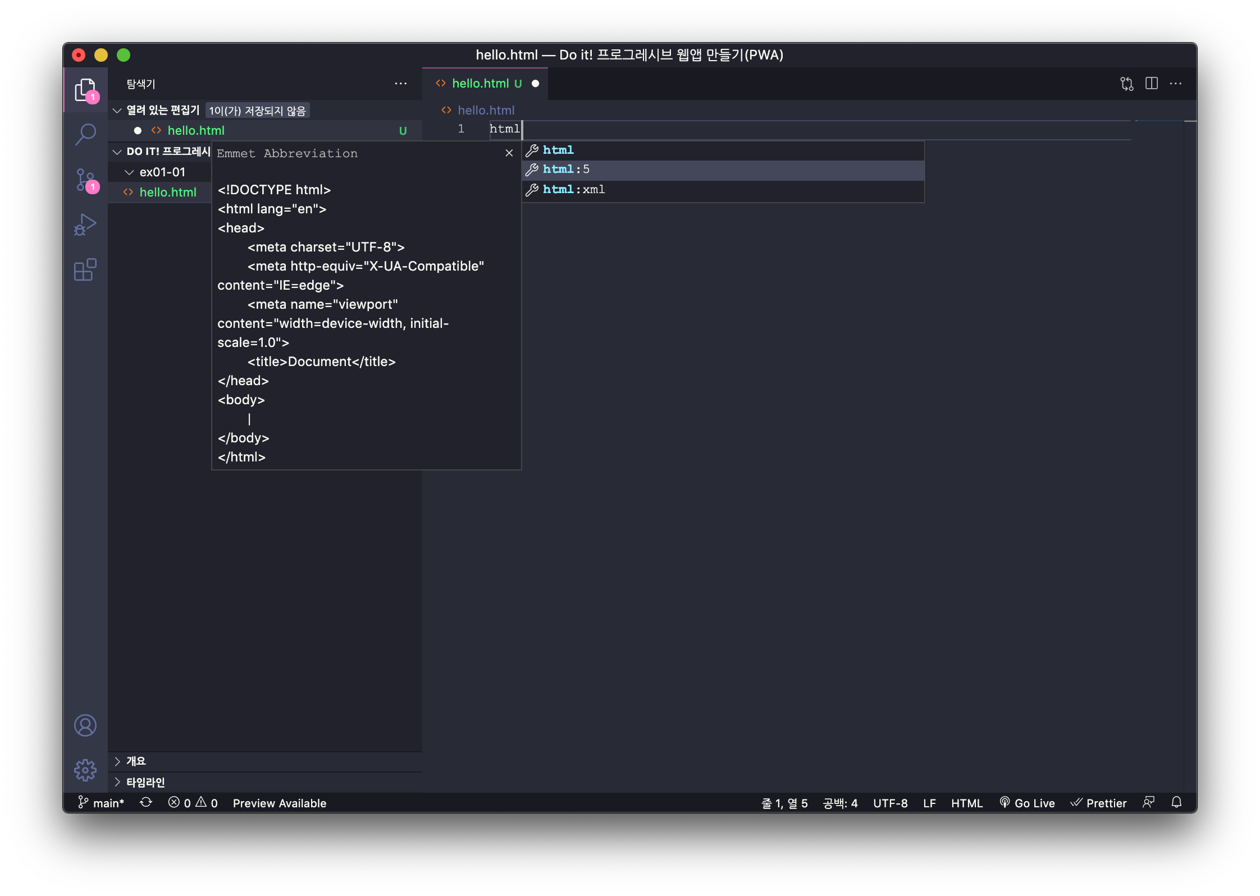Open the Extensions view
This screenshot has width=1260, height=896.
tap(85, 270)
